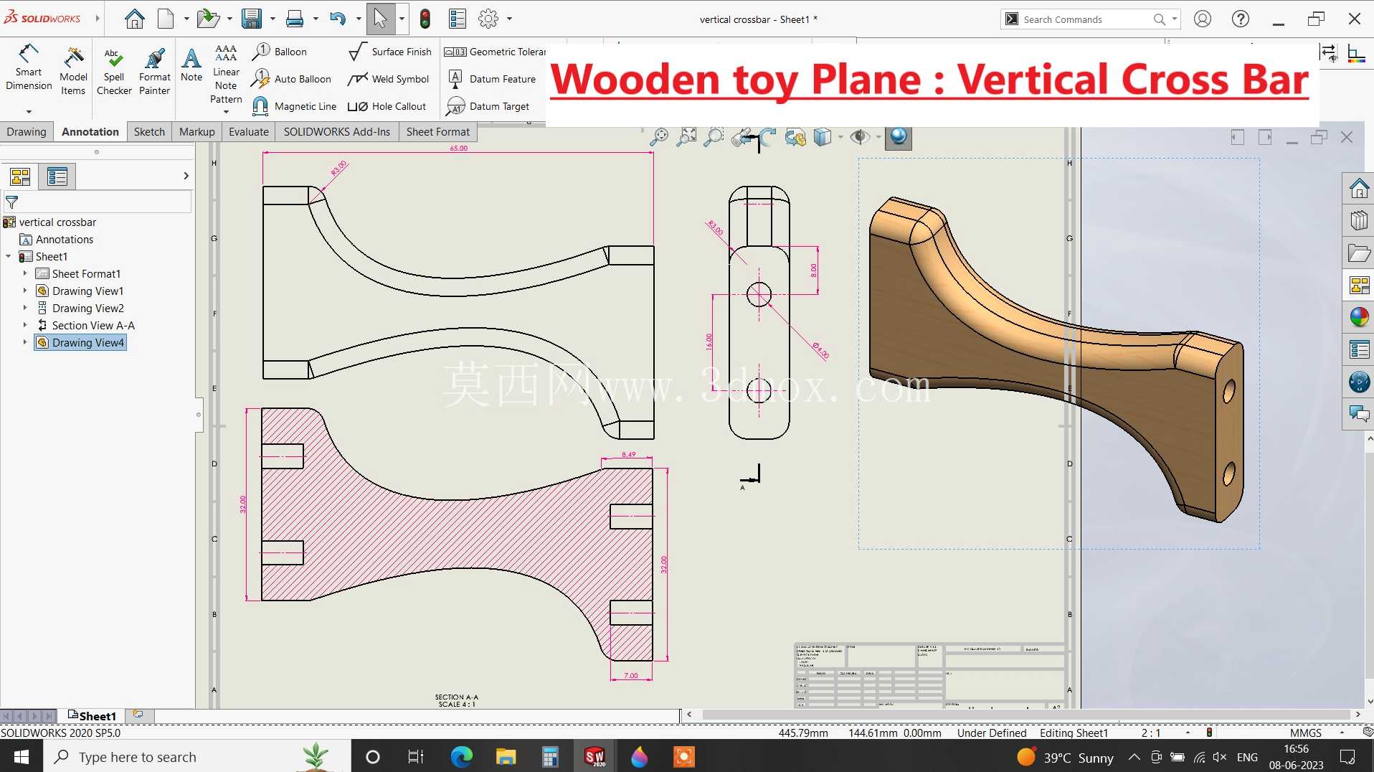Insert a Hole Callout
Image resolution: width=1374 pixels, height=772 pixels.
point(387,106)
